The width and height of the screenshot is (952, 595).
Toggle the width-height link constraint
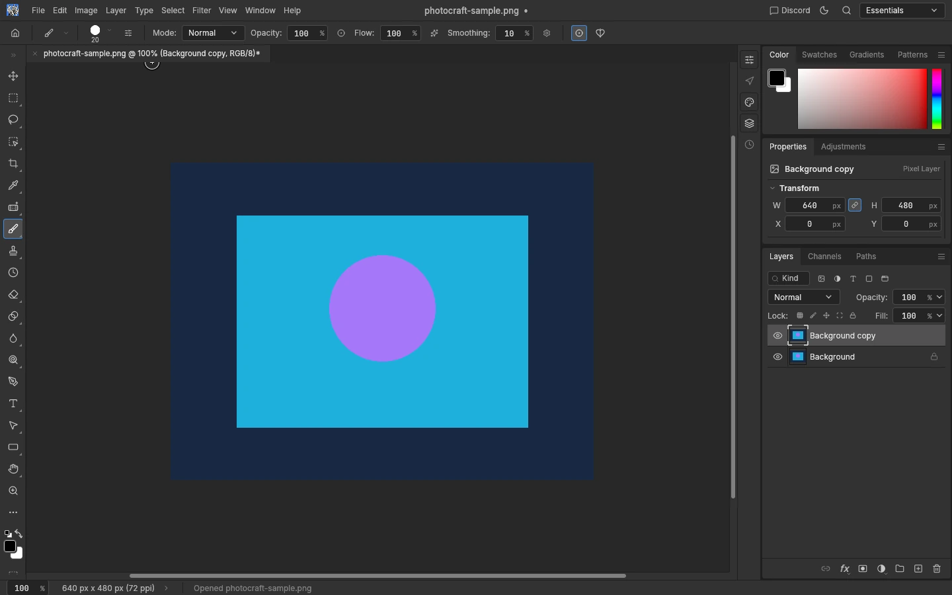click(855, 206)
